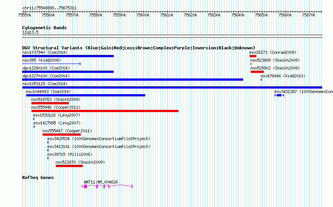The image size is (333, 207).
Task: Open the nsv518763 (Shaikh2009) label
Action: click(56, 99)
